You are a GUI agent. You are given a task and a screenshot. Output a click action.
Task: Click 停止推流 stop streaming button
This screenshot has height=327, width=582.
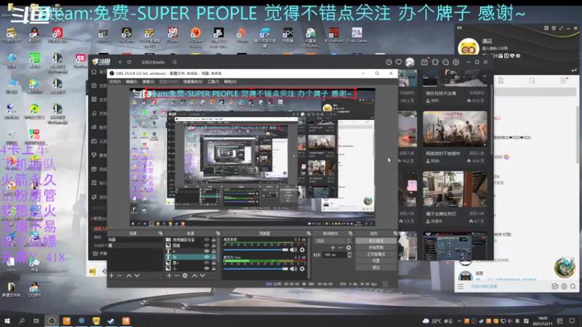coord(375,241)
